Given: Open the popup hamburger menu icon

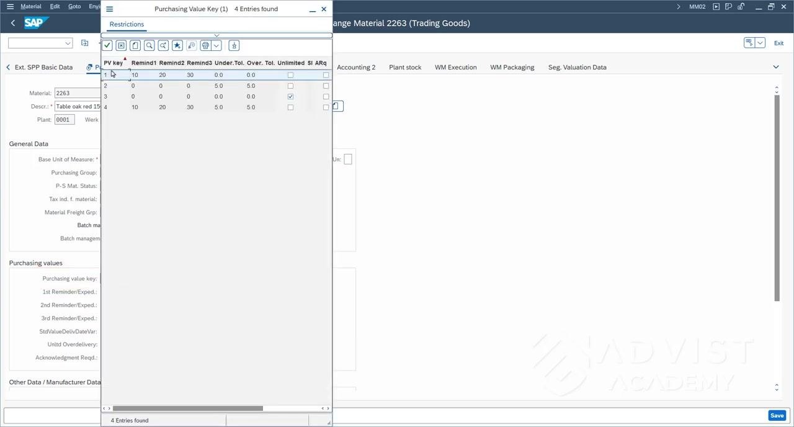Looking at the screenshot, I should coord(109,9).
